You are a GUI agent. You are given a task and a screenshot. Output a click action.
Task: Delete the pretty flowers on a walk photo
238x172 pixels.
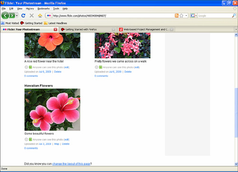point(128,72)
